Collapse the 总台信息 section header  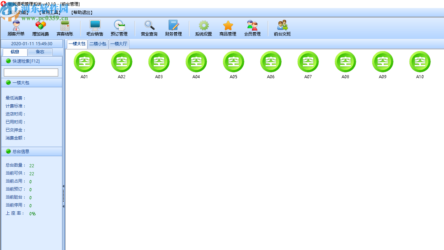[x=31, y=151]
